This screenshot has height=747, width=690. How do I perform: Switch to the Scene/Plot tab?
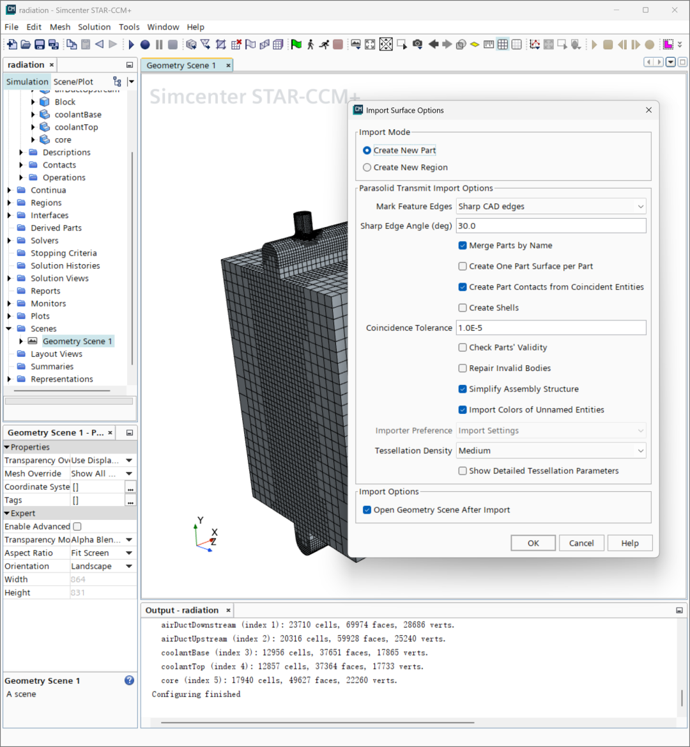pyautogui.click(x=73, y=81)
